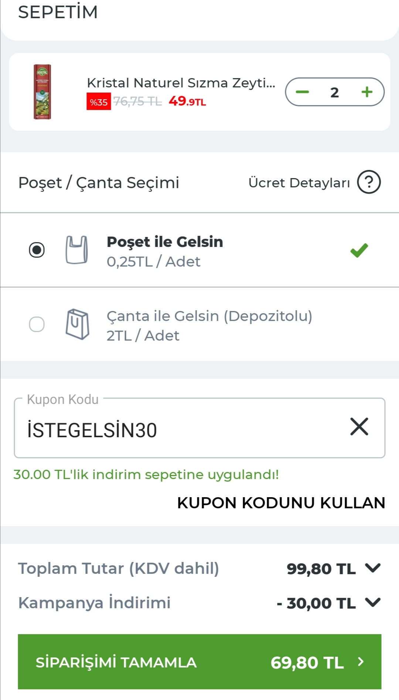Increase olive oil quantity with plus icon
This screenshot has width=399, height=700.
pos(367,92)
